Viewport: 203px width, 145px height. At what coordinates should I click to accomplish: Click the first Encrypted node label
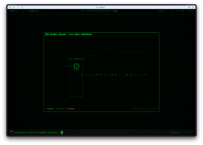(90, 75)
